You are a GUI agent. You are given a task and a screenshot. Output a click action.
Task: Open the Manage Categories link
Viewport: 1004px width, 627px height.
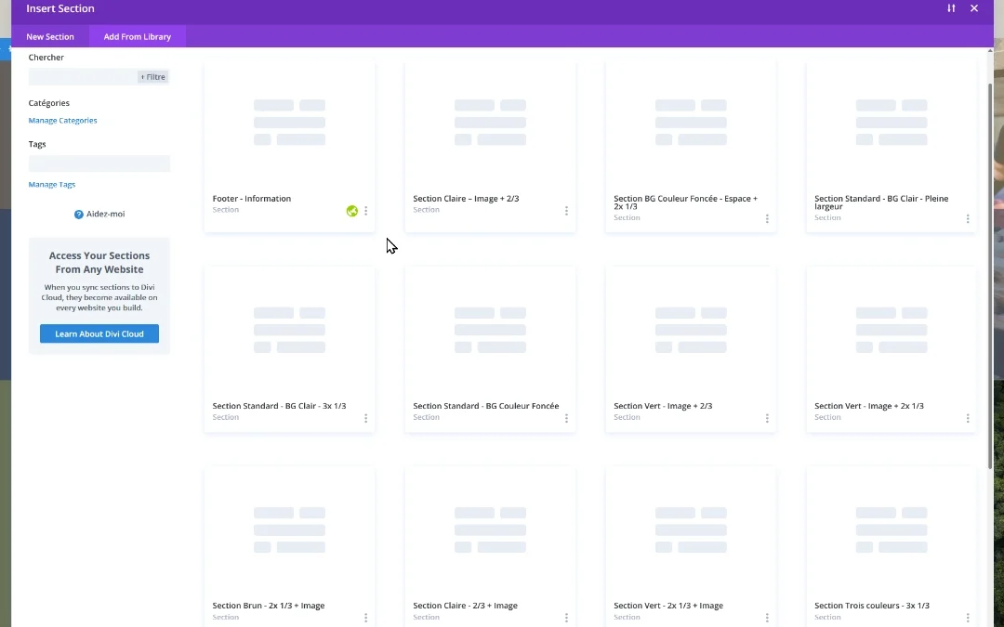(x=62, y=121)
